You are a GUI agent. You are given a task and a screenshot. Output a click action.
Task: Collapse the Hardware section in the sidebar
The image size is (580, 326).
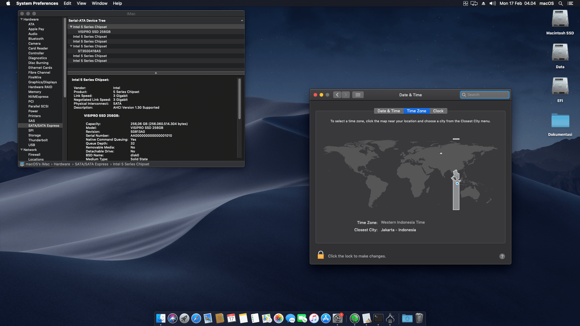[21, 19]
